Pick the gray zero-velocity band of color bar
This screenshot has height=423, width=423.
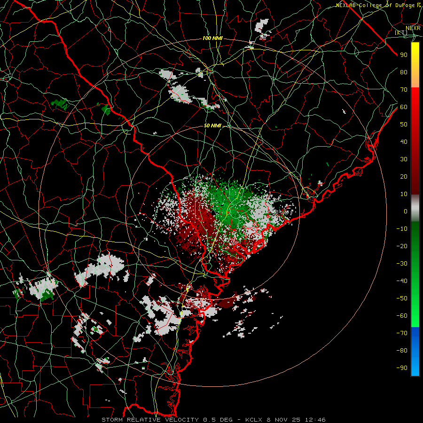click(415, 208)
